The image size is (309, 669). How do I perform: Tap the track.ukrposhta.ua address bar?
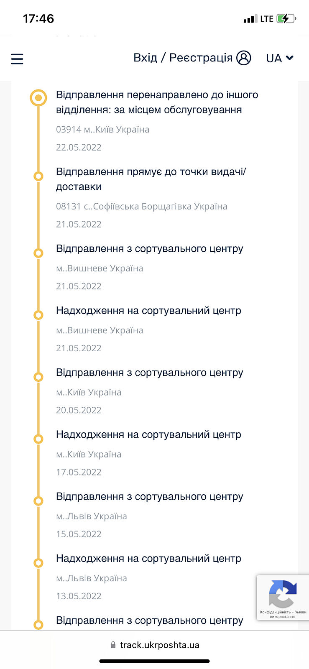[159, 645]
